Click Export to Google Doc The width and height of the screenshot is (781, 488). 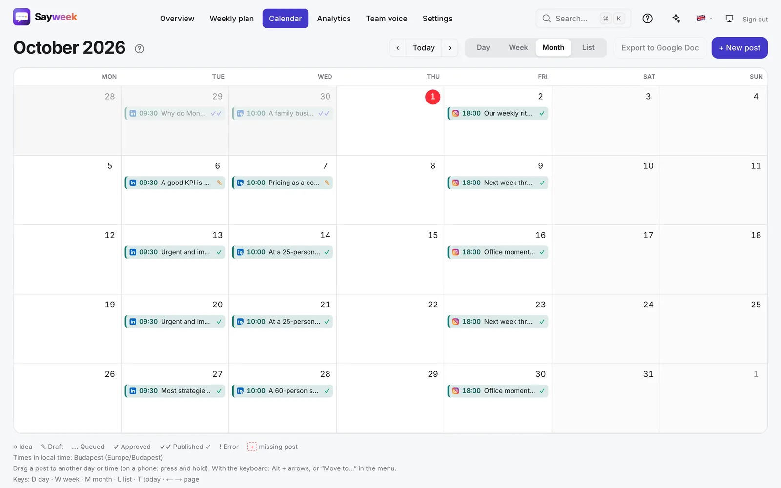660,48
